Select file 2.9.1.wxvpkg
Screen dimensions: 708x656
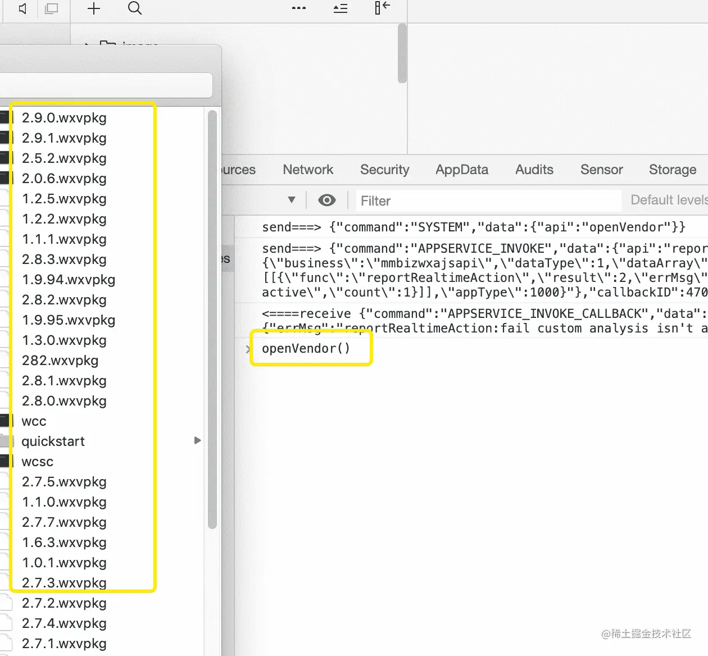click(x=64, y=138)
